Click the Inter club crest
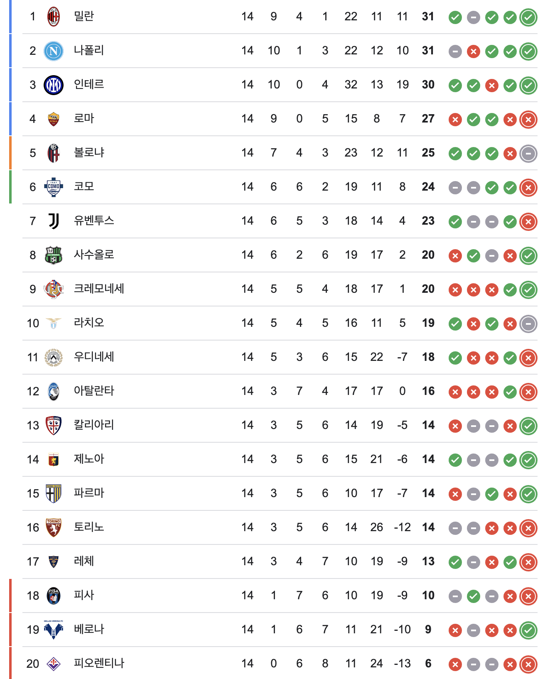550x679 pixels. pyautogui.click(x=54, y=85)
